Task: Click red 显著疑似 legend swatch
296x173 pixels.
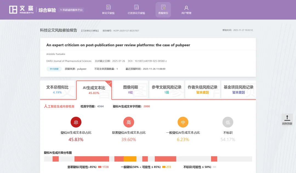Action: pyautogui.click(x=100, y=167)
